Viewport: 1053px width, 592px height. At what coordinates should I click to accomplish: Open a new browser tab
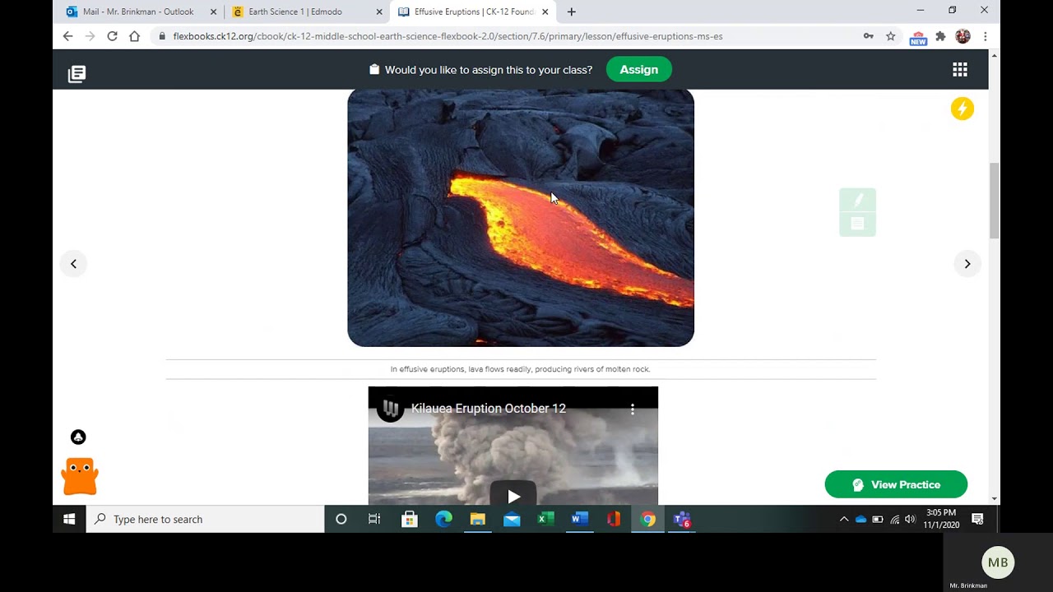pyautogui.click(x=571, y=12)
